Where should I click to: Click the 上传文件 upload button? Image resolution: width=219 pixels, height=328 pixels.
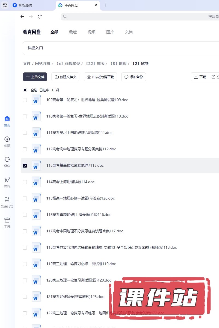(35, 77)
